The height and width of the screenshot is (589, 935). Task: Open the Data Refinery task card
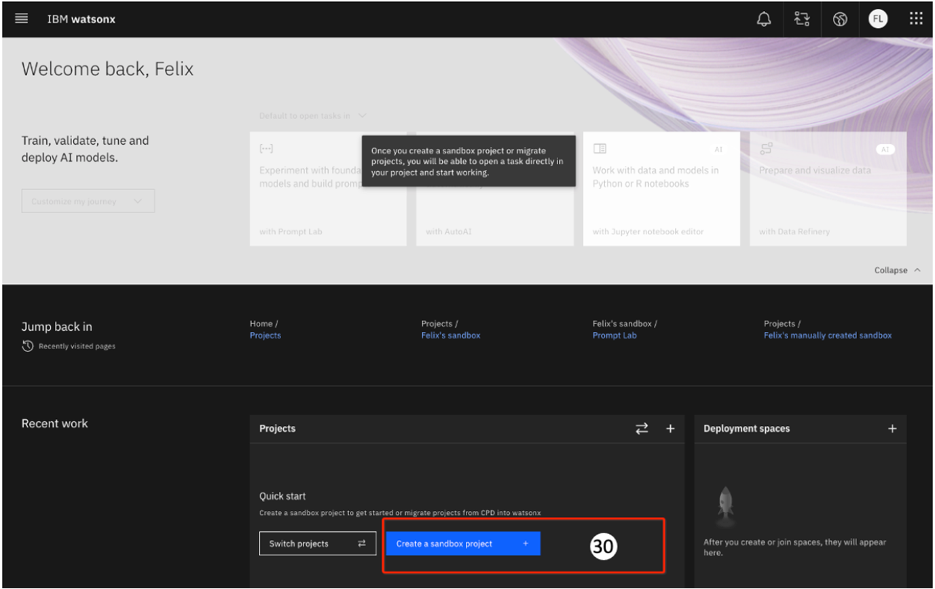coord(828,189)
